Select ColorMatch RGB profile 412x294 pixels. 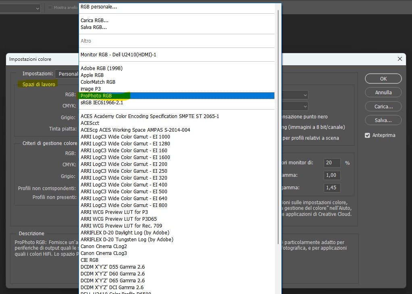point(177,82)
